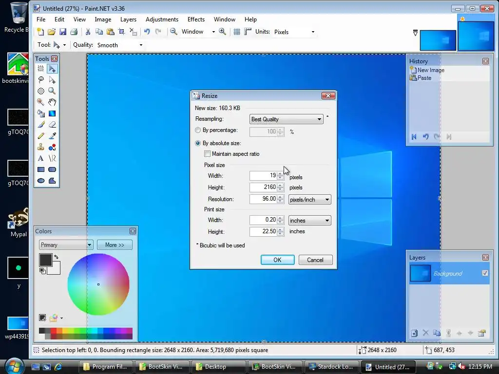
Task: Click the primary color swatch
Action: (x=45, y=260)
